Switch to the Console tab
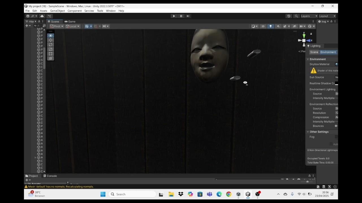Image resolution: width=362 pixels, height=203 pixels. point(50,176)
